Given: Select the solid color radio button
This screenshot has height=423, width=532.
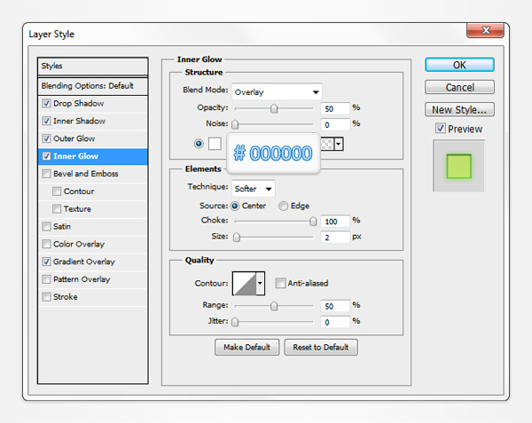Looking at the screenshot, I should [x=199, y=144].
